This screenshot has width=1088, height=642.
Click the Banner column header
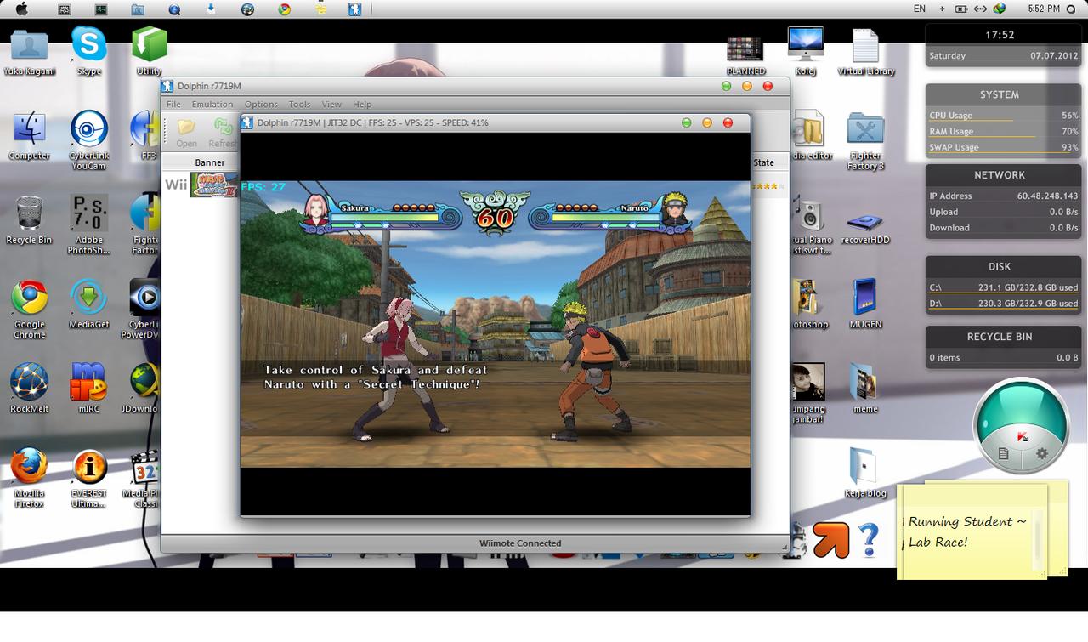pos(209,162)
